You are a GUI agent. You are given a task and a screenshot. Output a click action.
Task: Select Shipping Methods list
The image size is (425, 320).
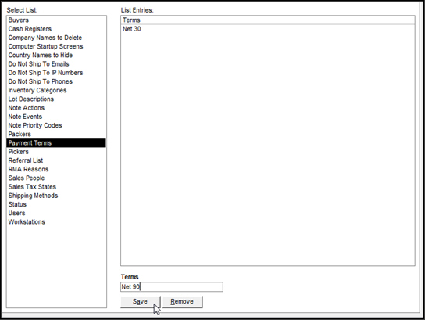pyautogui.click(x=56, y=196)
